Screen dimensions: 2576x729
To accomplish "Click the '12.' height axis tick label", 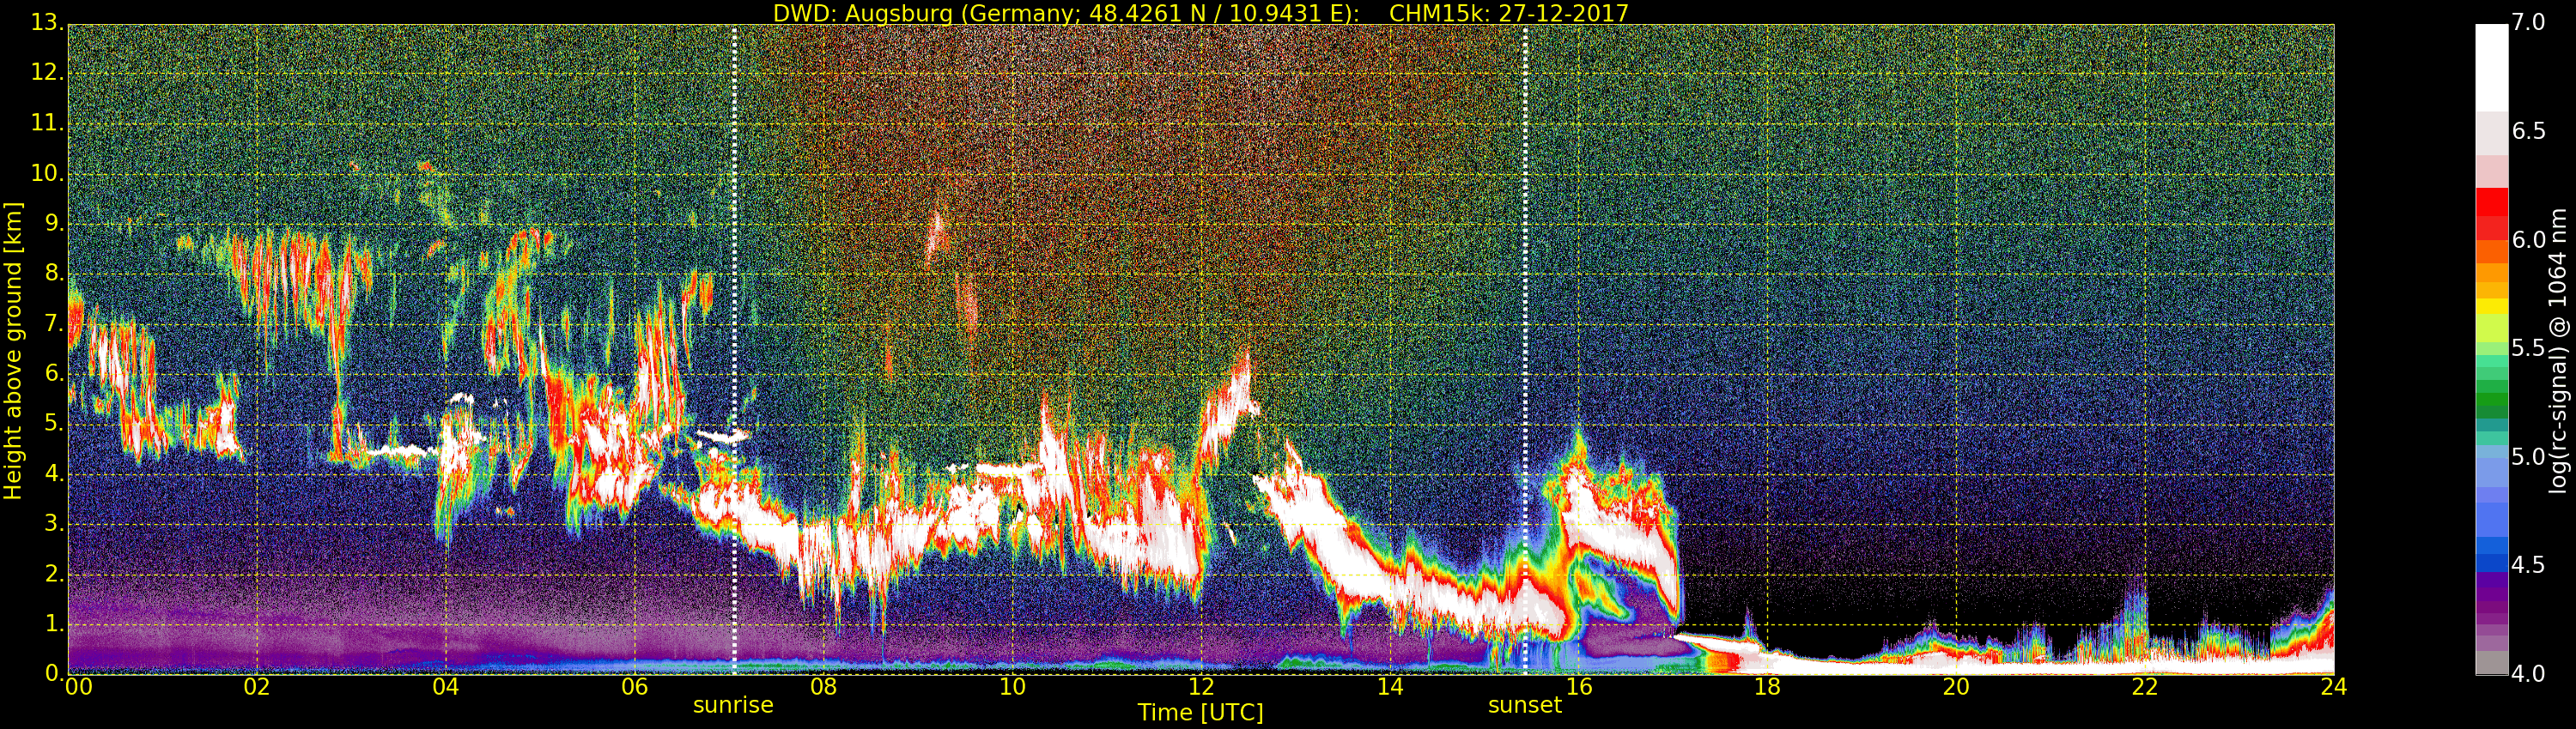I will (x=47, y=73).
